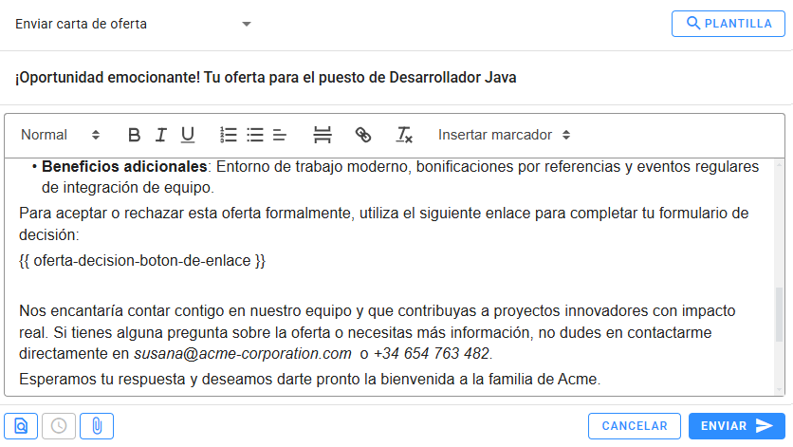Image resolution: width=793 pixels, height=447 pixels.
Task: Open the Normal paragraph style dropdown
Action: coord(60,135)
